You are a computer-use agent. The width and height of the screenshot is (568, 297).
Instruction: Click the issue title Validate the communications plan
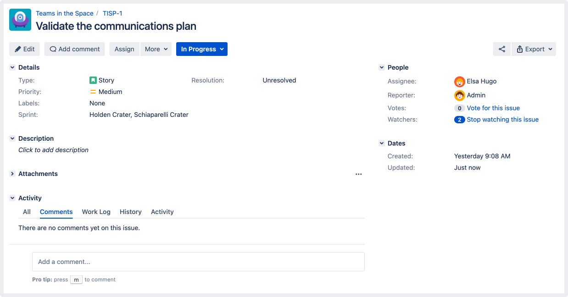(x=116, y=26)
